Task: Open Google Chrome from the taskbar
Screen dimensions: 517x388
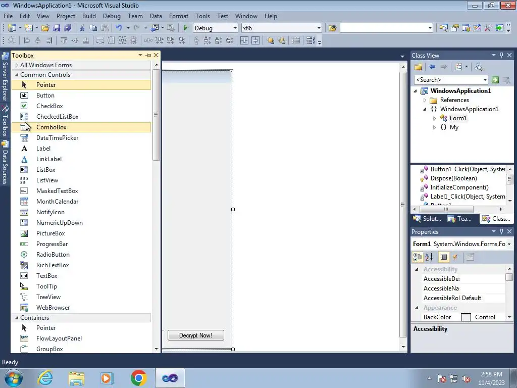Action: [138, 378]
